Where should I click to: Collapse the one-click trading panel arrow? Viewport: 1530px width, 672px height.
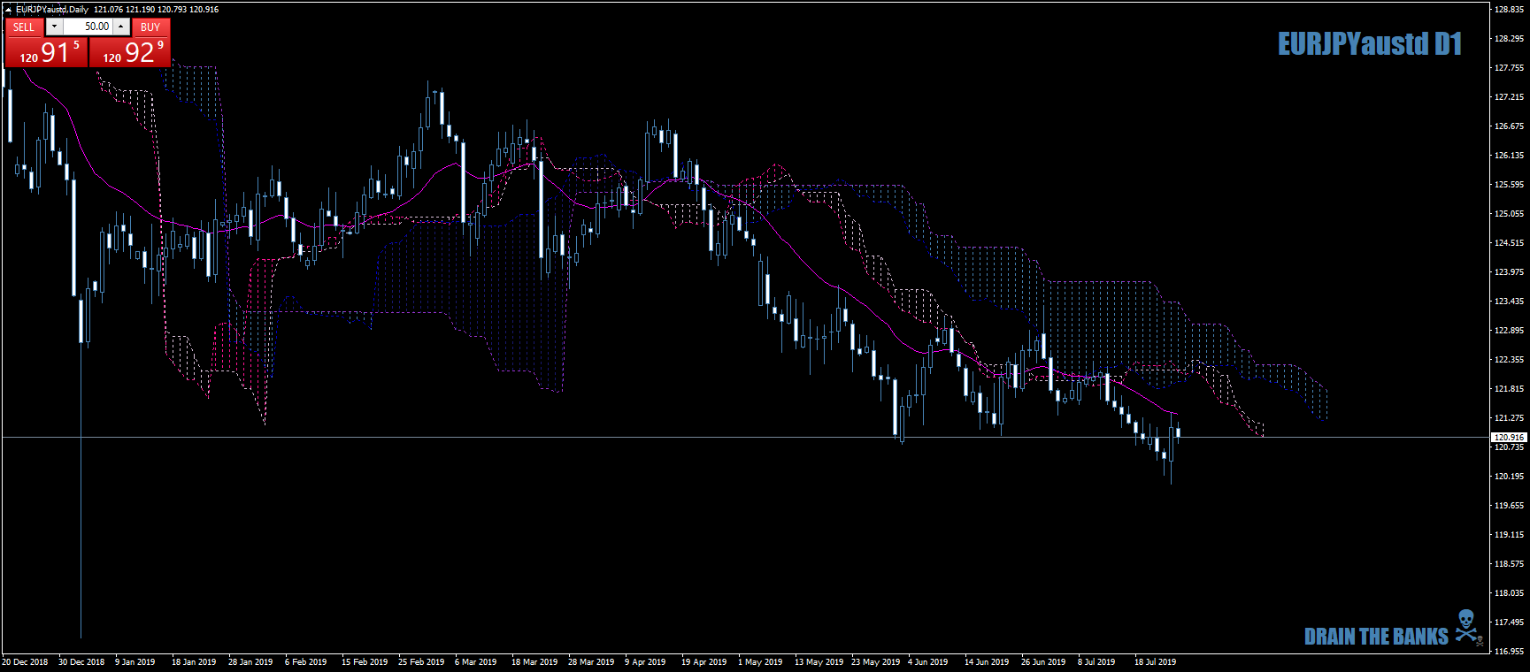pos(8,9)
